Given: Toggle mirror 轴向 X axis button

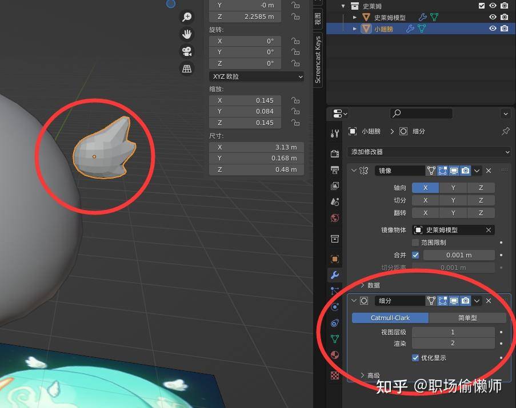Looking at the screenshot, I should pos(426,188).
